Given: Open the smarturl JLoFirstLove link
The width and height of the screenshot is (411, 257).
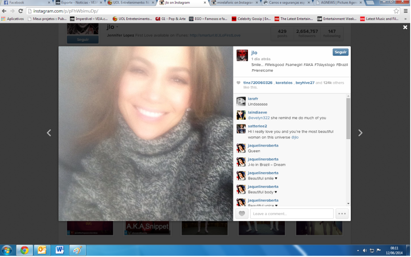Looking at the screenshot, I should tap(215, 35).
